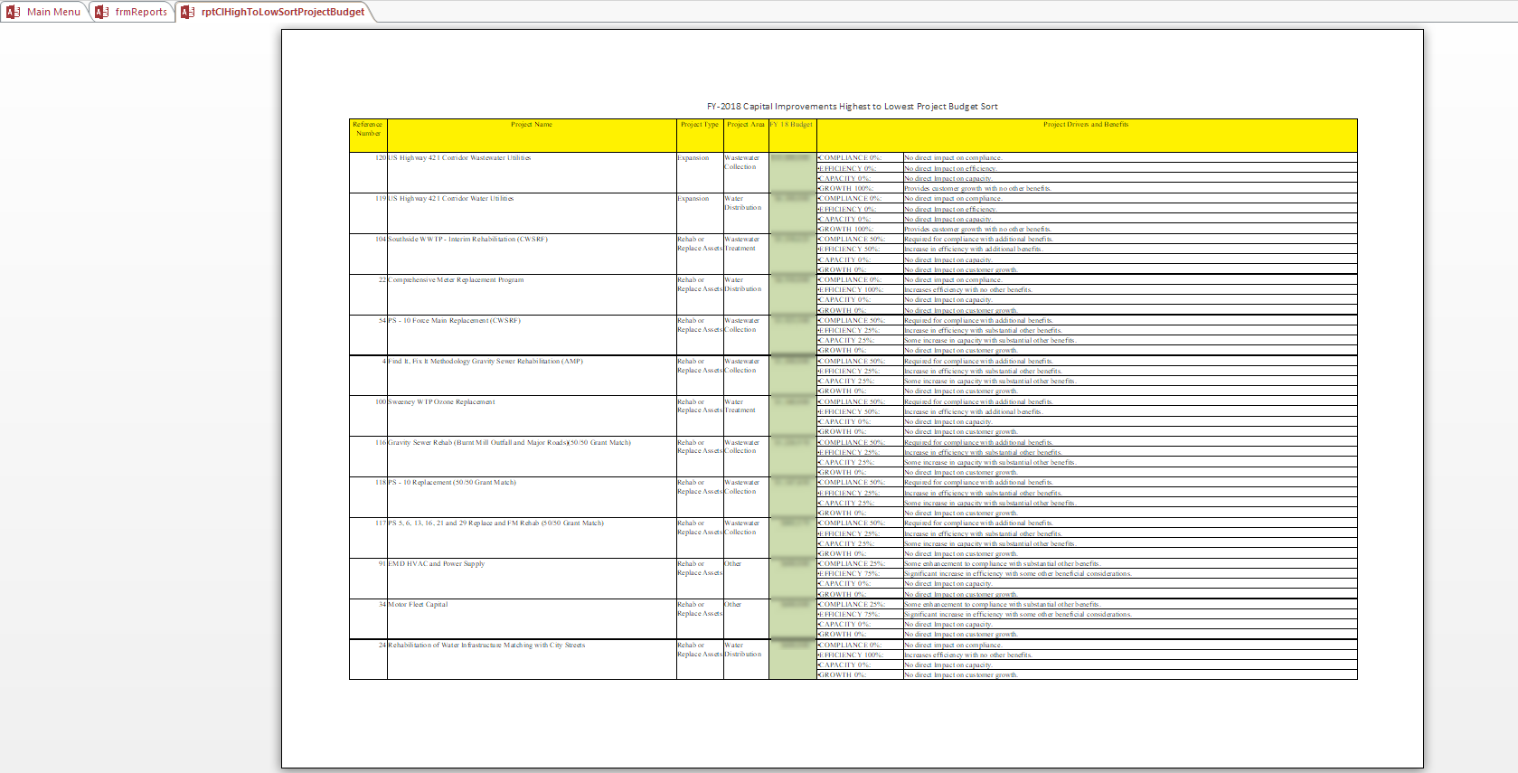Select 'Find It, Fix It Methodology Gravity Sewer Rehabilitation' project
The height and width of the screenshot is (773, 1518).
[x=486, y=362]
